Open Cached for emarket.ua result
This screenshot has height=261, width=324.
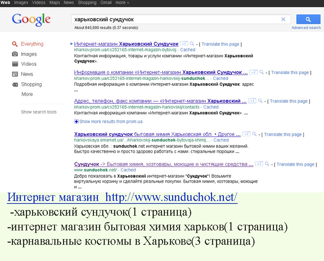(221, 140)
